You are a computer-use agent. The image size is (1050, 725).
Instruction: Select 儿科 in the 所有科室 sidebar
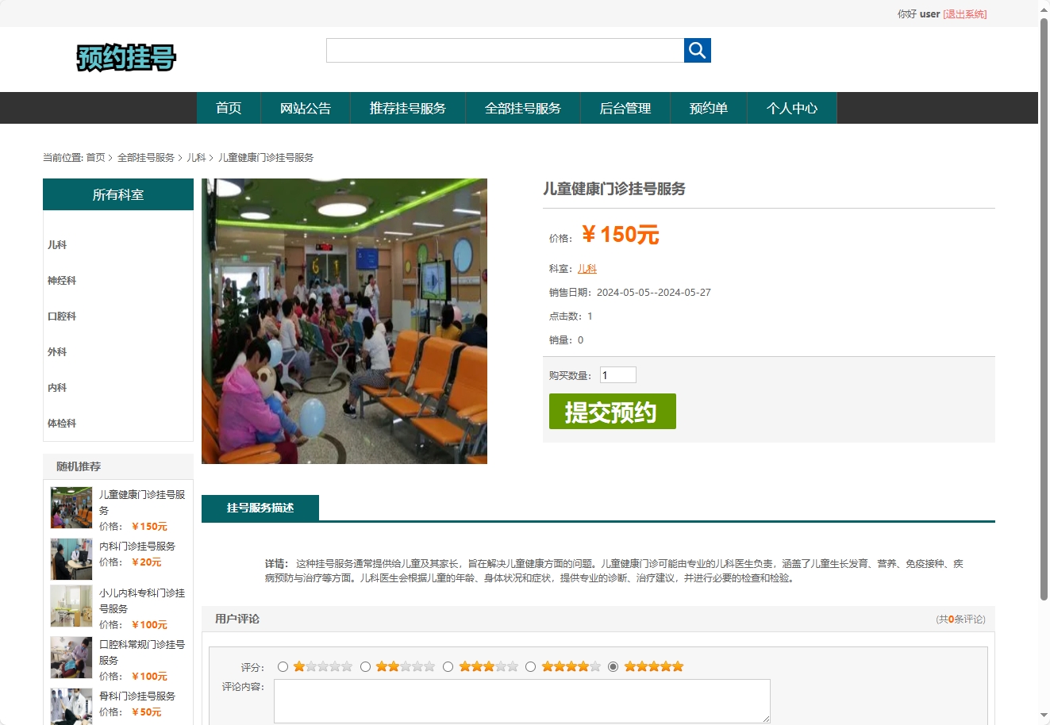click(57, 245)
